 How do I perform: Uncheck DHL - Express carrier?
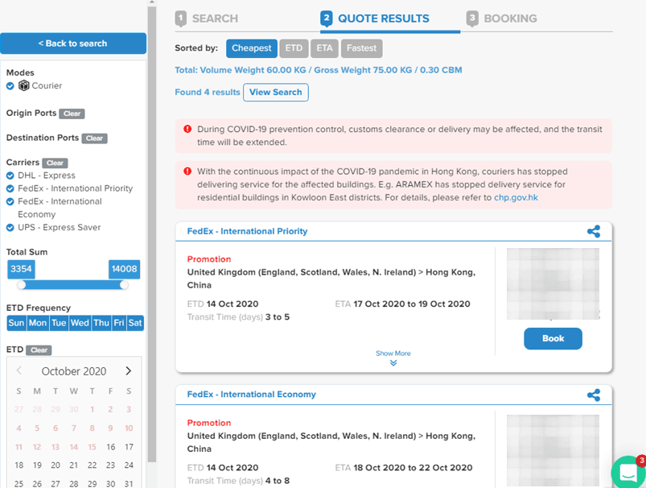coord(10,176)
